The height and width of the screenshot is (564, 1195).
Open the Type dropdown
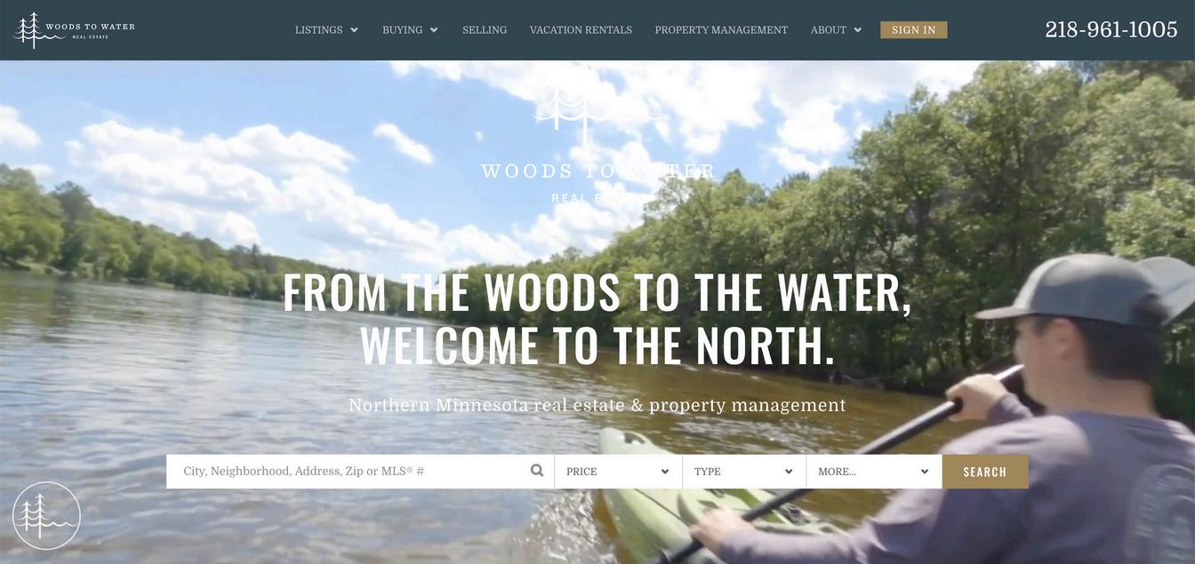744,472
